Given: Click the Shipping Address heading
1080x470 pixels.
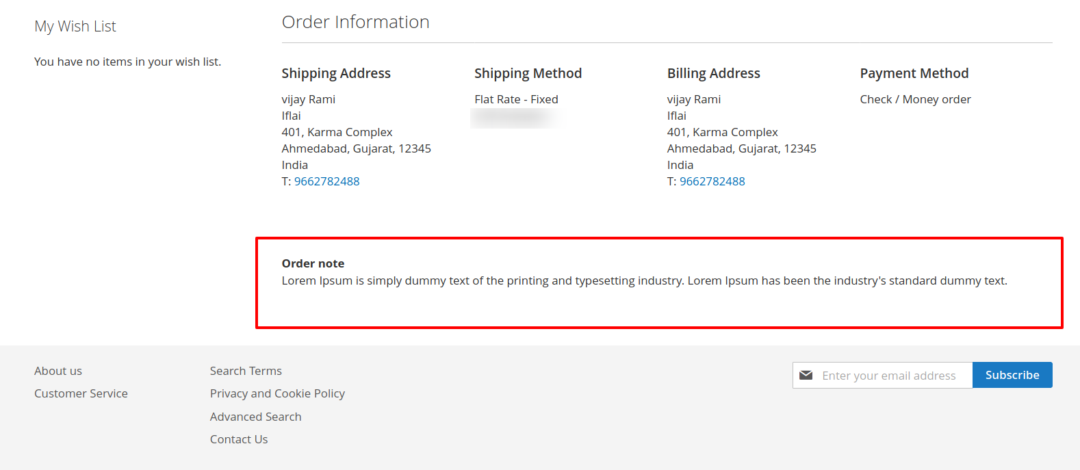Looking at the screenshot, I should (x=336, y=73).
